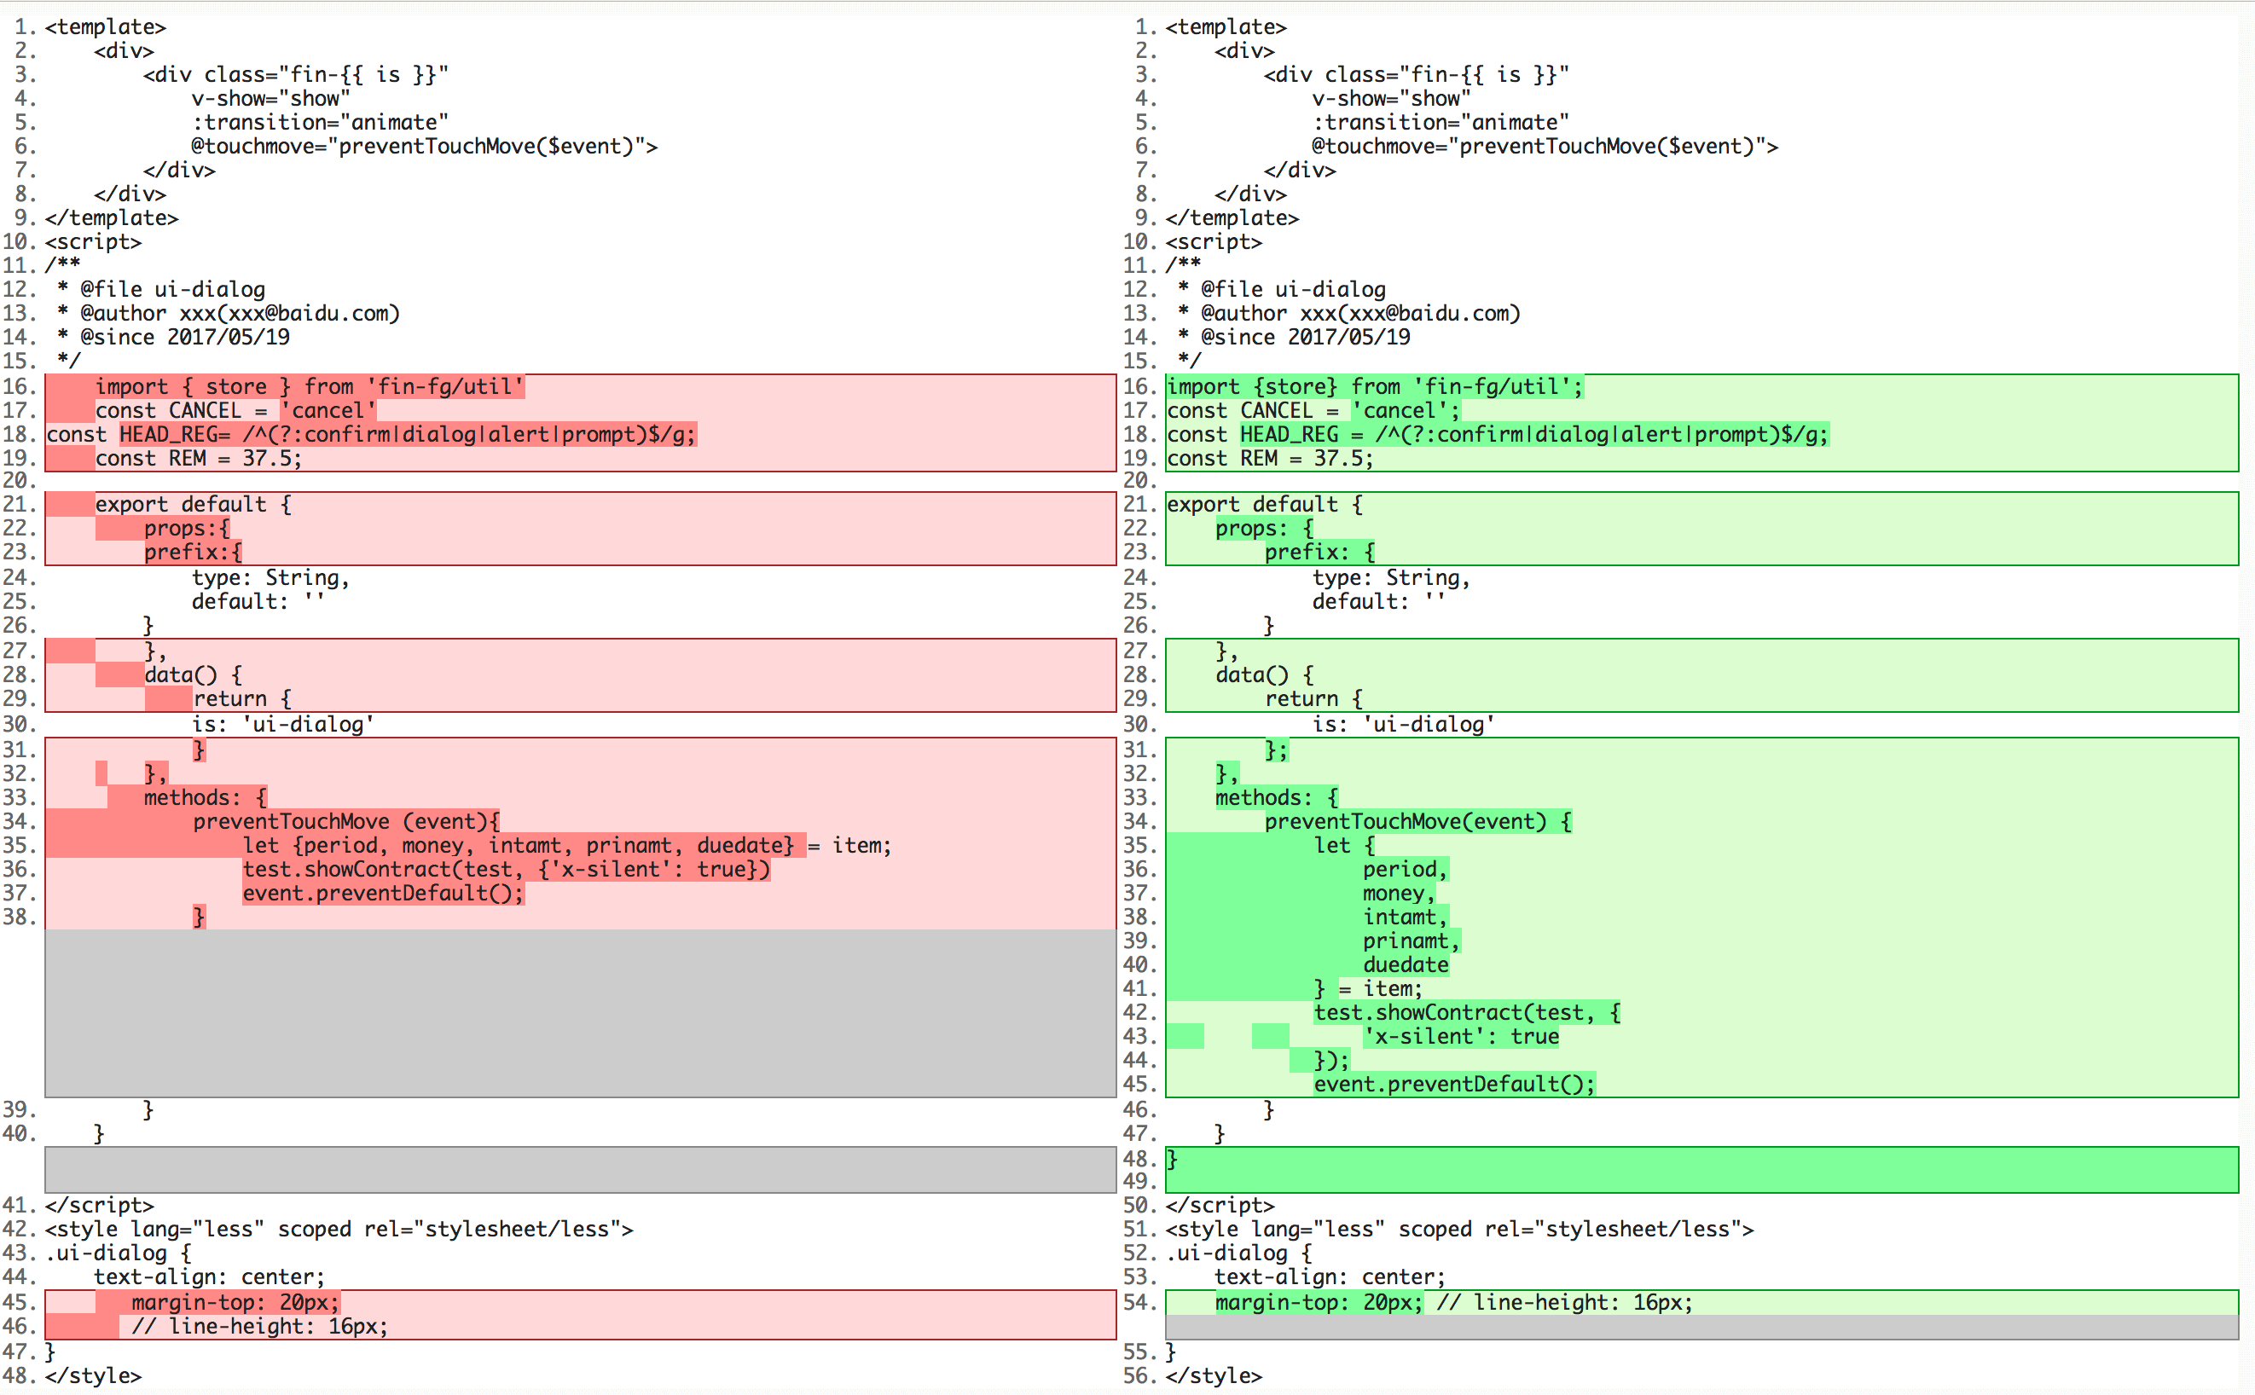Click the "is: 'ui-dialog'" line in right pane
Screen dimensions: 2255x1395
pyautogui.click(x=1402, y=724)
